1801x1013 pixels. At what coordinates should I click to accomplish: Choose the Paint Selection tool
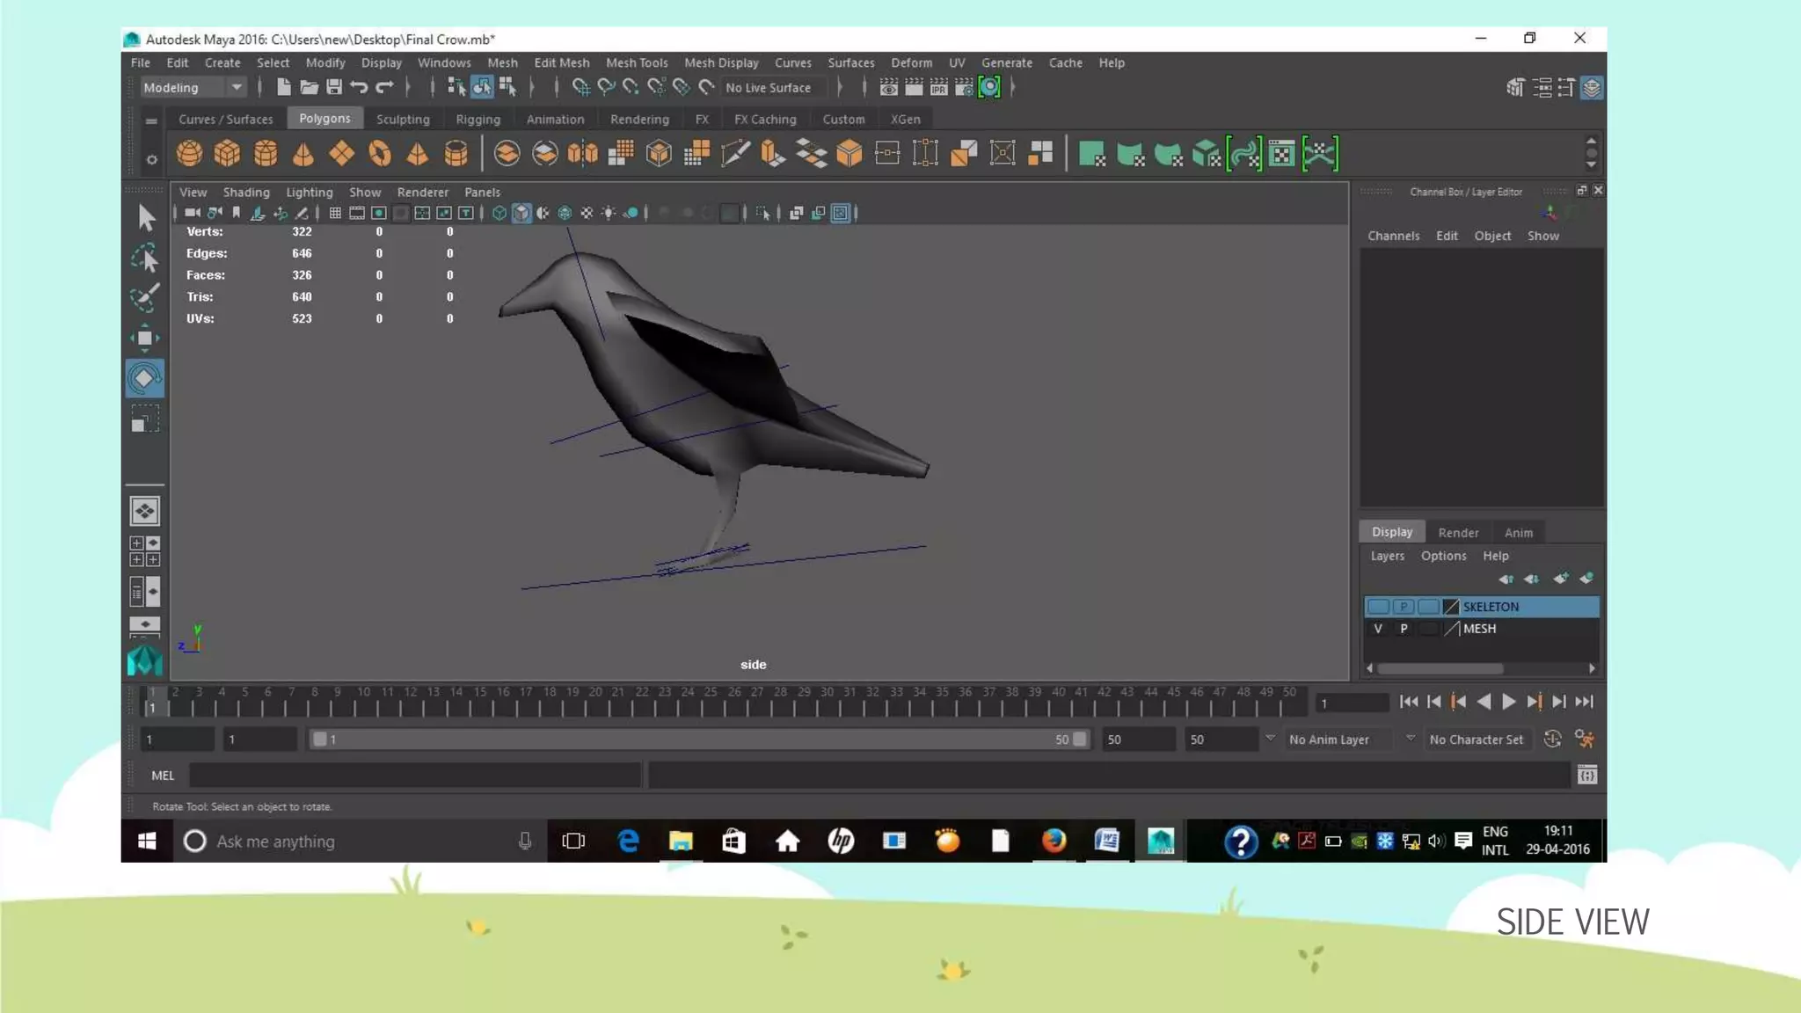(x=144, y=297)
